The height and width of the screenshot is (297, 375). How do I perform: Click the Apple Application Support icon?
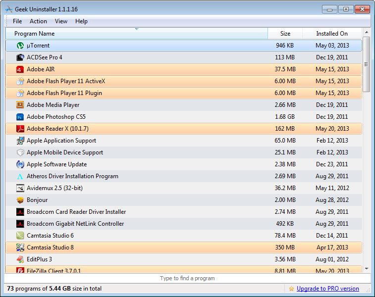(x=20, y=141)
